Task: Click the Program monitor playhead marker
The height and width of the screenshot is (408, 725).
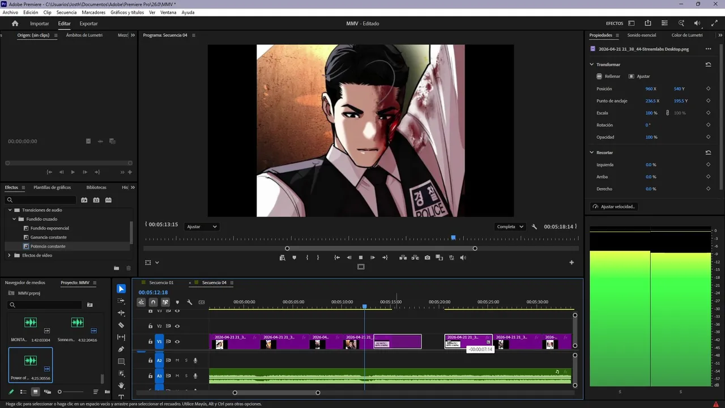Action: pos(453,238)
